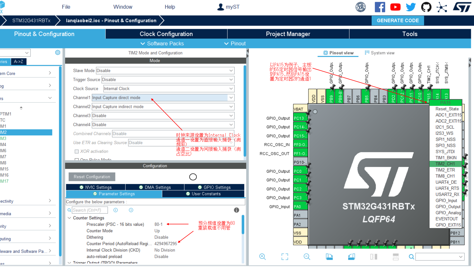The width and height of the screenshot is (474, 269).
Task: Open the Slave Mode dropdown
Action: pos(165,71)
